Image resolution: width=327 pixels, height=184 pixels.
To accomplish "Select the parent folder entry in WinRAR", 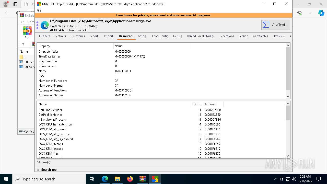I will point(22,57).
